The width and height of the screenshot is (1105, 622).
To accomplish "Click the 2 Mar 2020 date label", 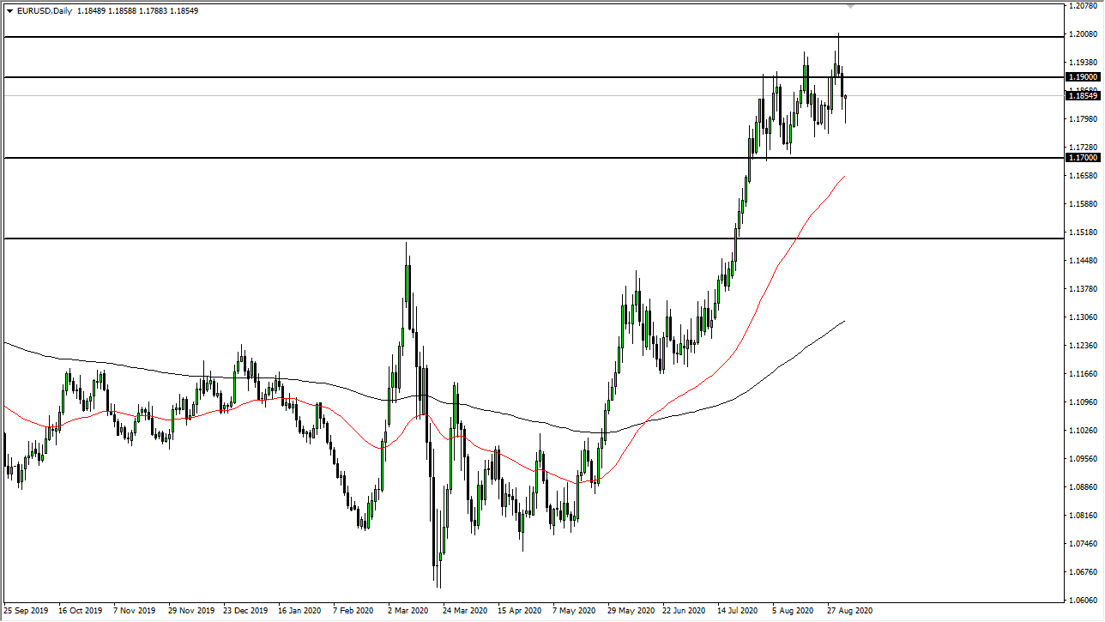I will tap(408, 612).
